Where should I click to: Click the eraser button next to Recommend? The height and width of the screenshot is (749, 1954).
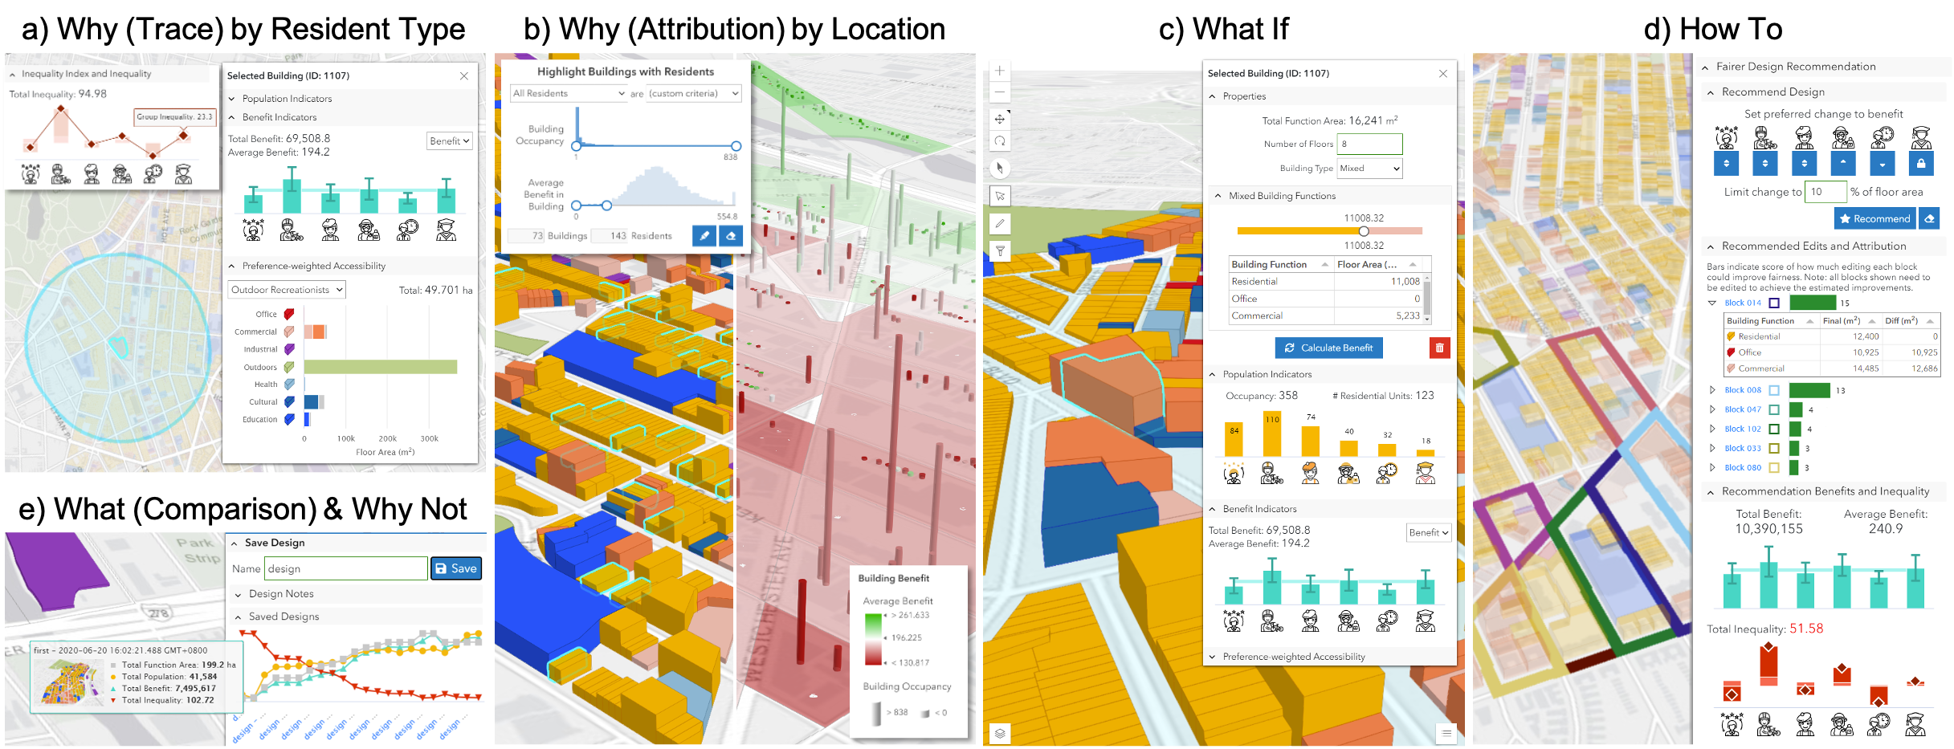[x=1929, y=218]
